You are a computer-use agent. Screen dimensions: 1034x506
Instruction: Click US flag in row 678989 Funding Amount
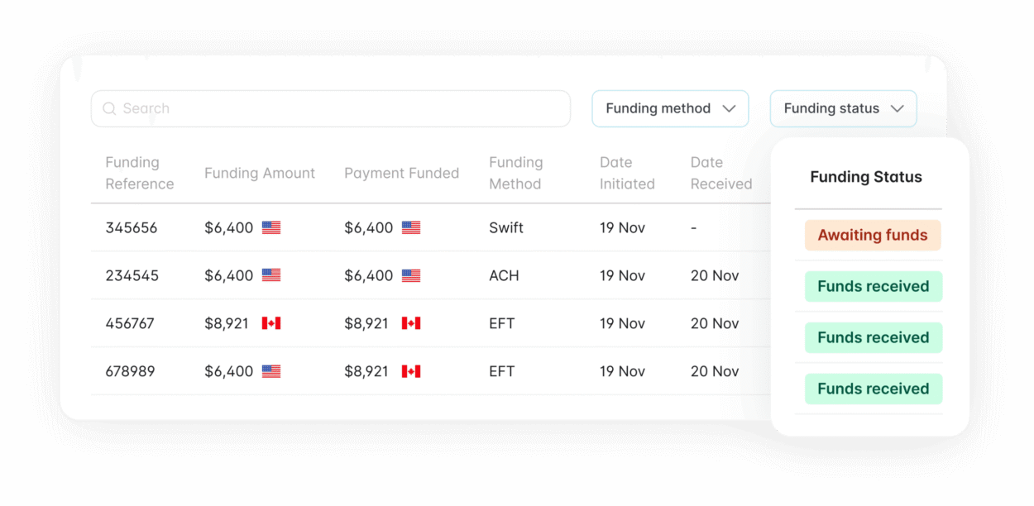click(271, 371)
